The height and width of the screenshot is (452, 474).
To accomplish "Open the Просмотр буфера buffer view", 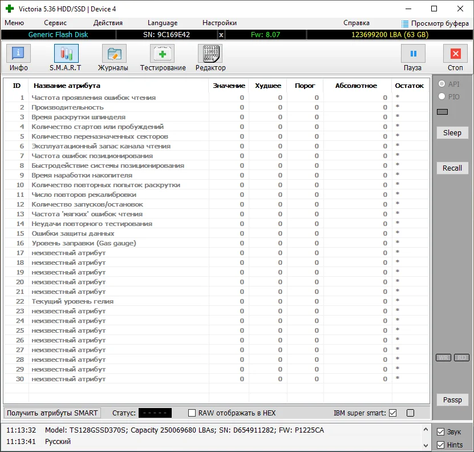I will click(x=435, y=23).
